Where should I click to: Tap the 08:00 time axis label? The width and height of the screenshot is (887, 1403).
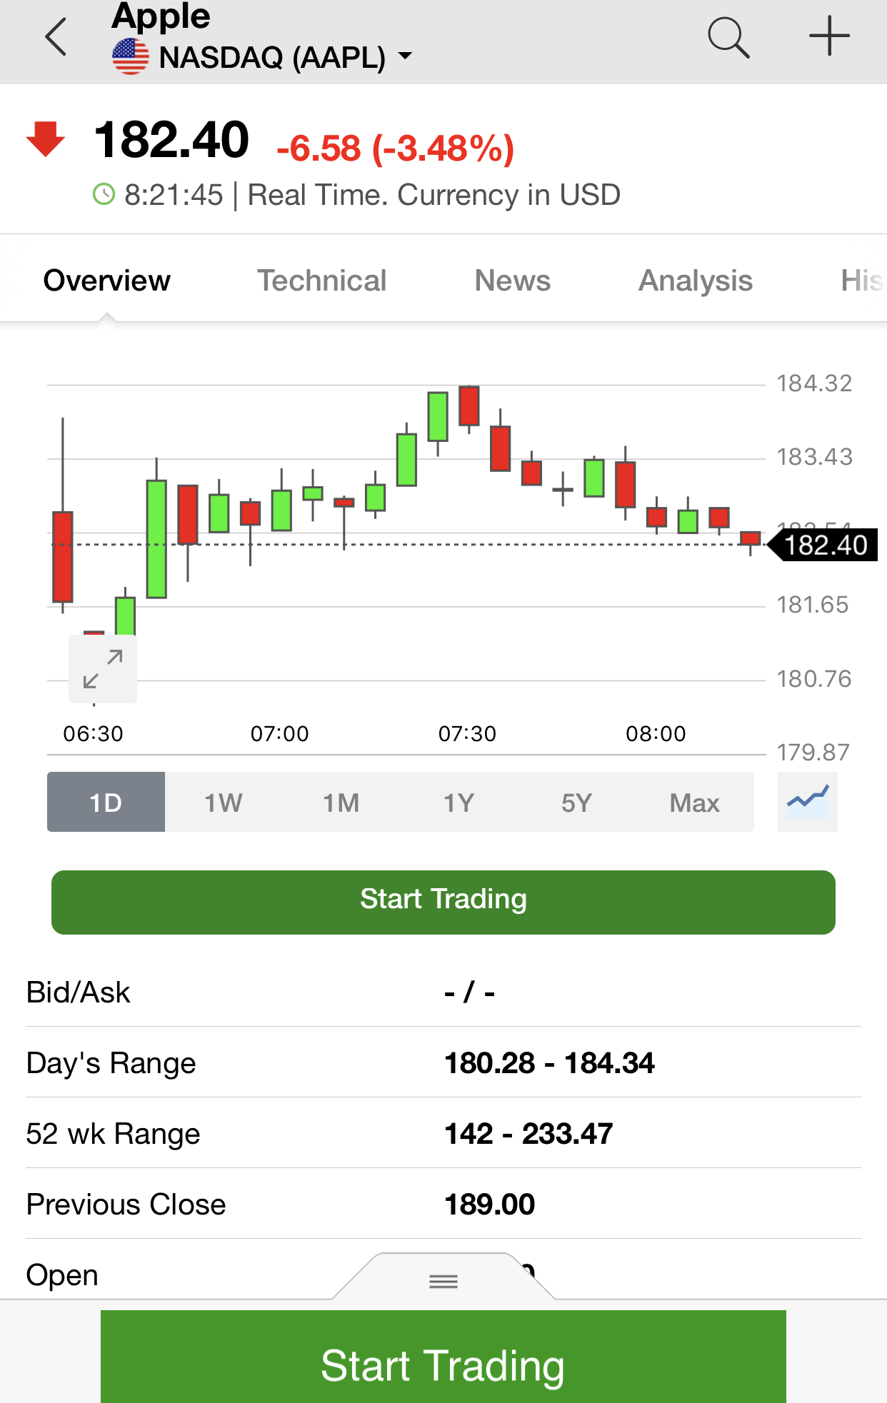tap(656, 733)
